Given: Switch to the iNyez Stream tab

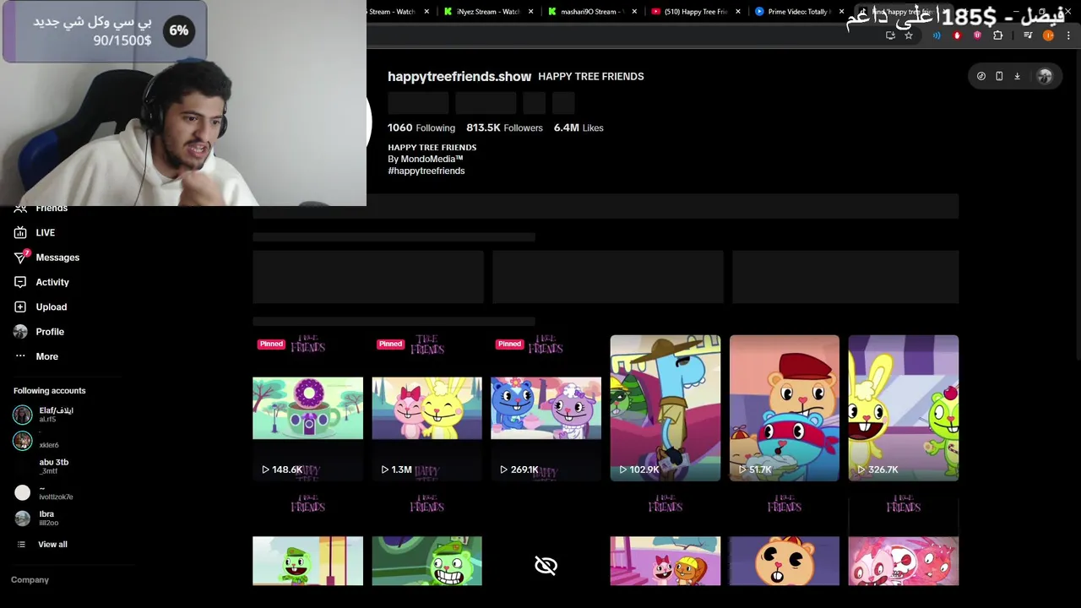Looking at the screenshot, I should pos(487,12).
